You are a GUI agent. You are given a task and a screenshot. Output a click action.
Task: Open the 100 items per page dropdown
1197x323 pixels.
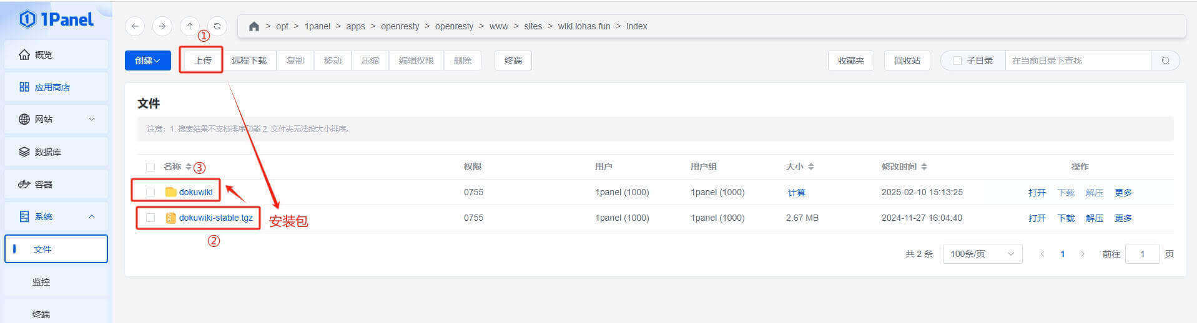click(982, 254)
